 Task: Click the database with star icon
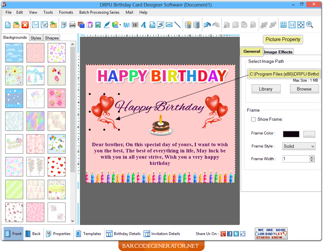tap(188, 25)
